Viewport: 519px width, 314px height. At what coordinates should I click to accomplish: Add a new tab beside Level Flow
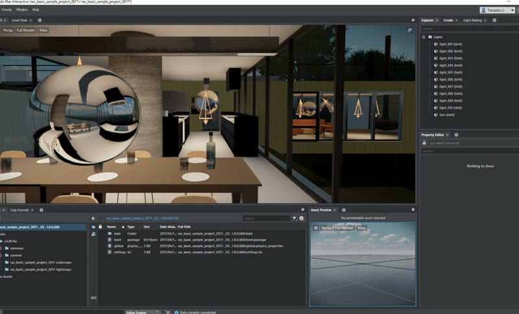[38, 20]
